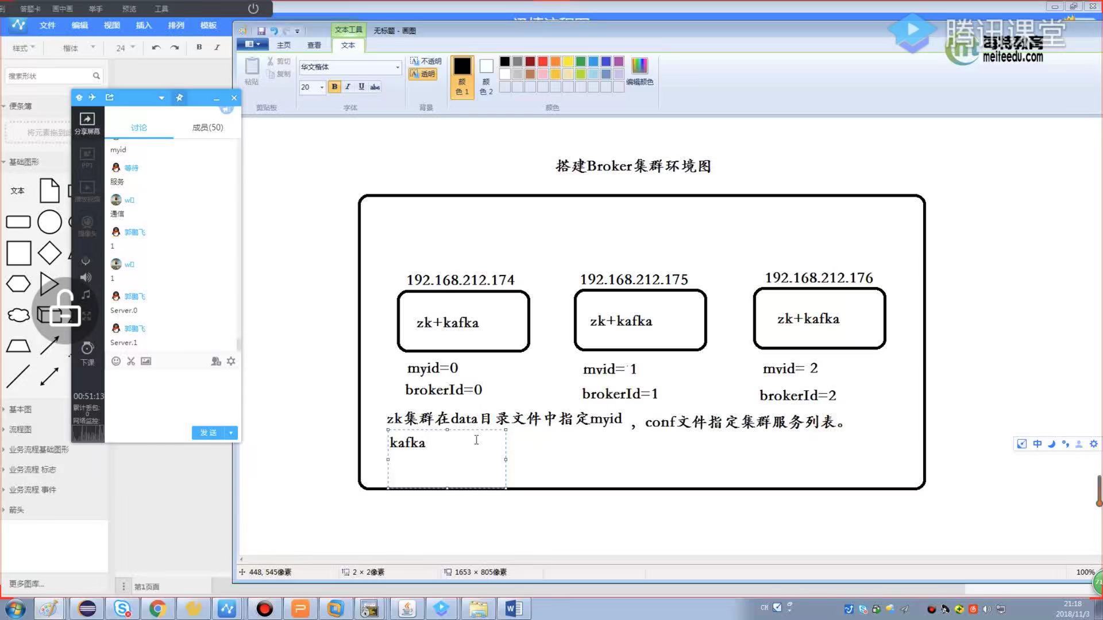Image resolution: width=1103 pixels, height=620 pixels.
Task: Toggle Italic in Paint text ribbon
Action: [x=348, y=87]
